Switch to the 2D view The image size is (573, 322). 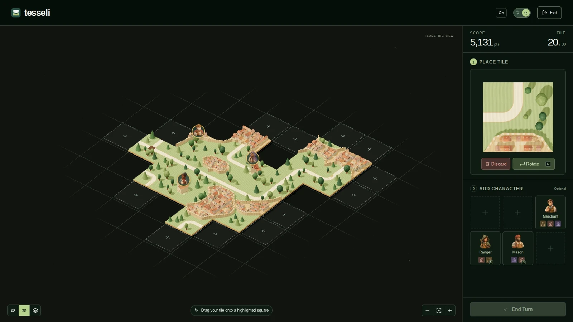tap(13, 310)
